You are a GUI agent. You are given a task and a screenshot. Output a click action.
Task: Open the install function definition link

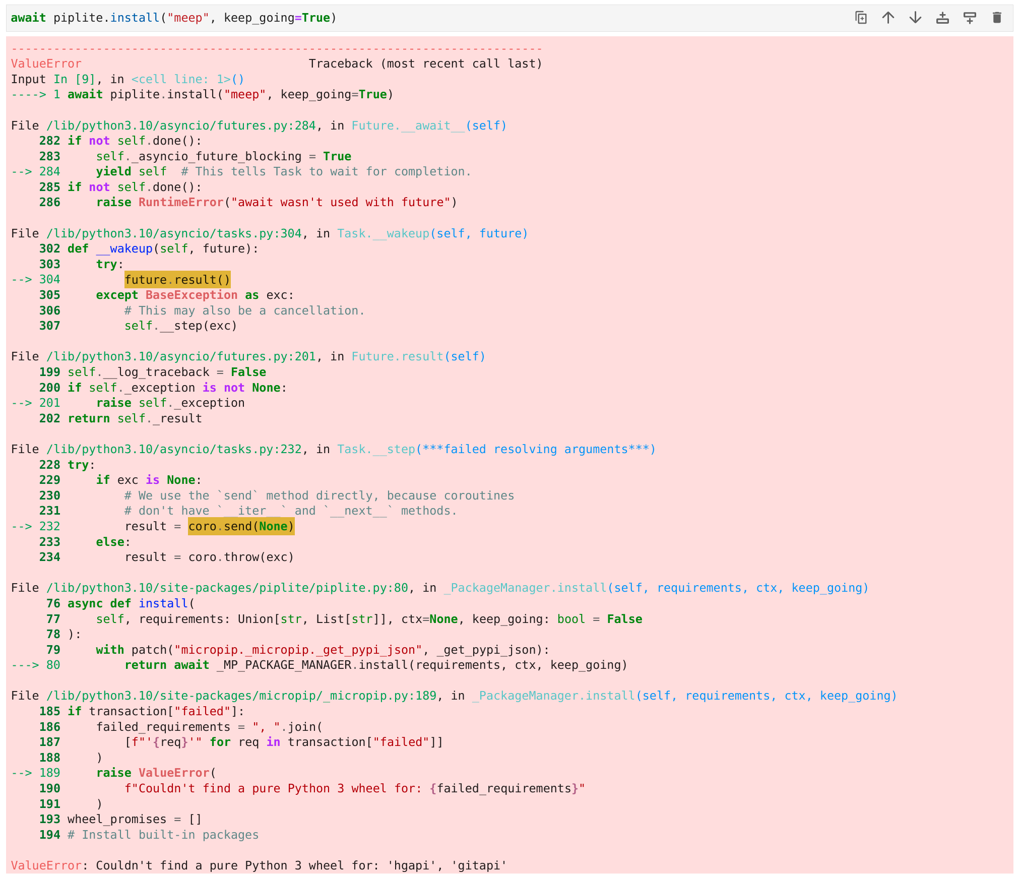pos(162,603)
